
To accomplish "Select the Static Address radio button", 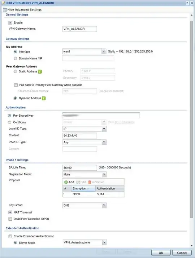I will [x=15, y=71].
